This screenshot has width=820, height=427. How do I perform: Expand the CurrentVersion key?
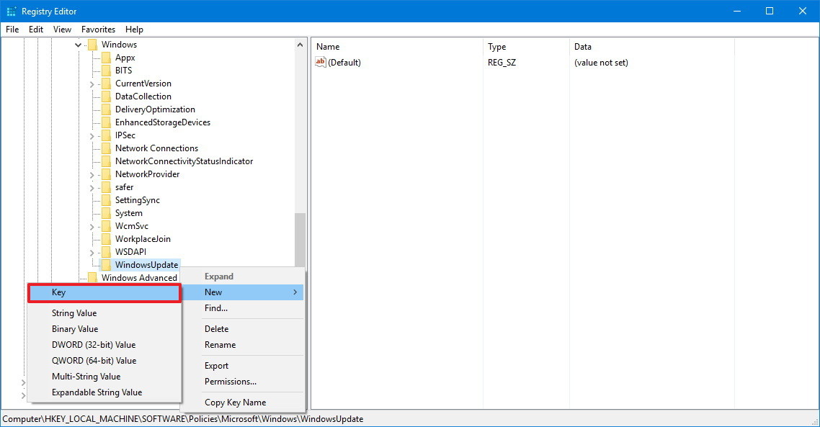92,84
